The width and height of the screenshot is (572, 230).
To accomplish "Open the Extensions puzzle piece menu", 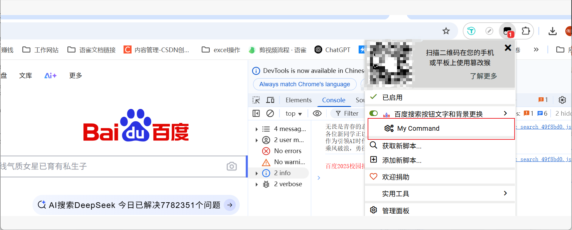I will click(x=526, y=31).
